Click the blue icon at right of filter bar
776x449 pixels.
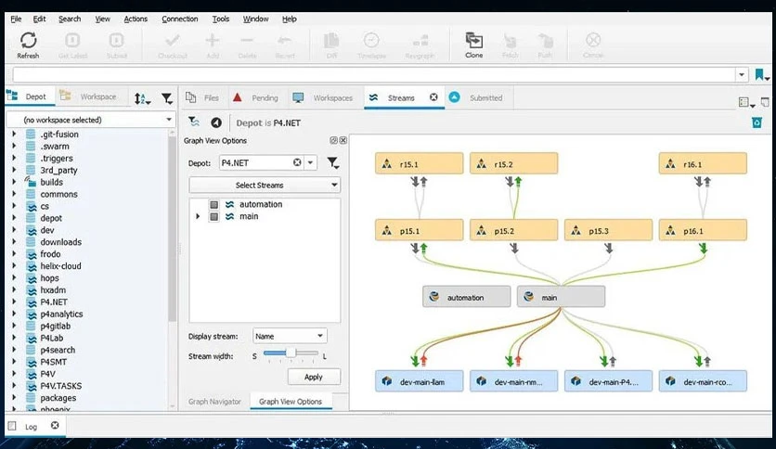click(x=757, y=122)
